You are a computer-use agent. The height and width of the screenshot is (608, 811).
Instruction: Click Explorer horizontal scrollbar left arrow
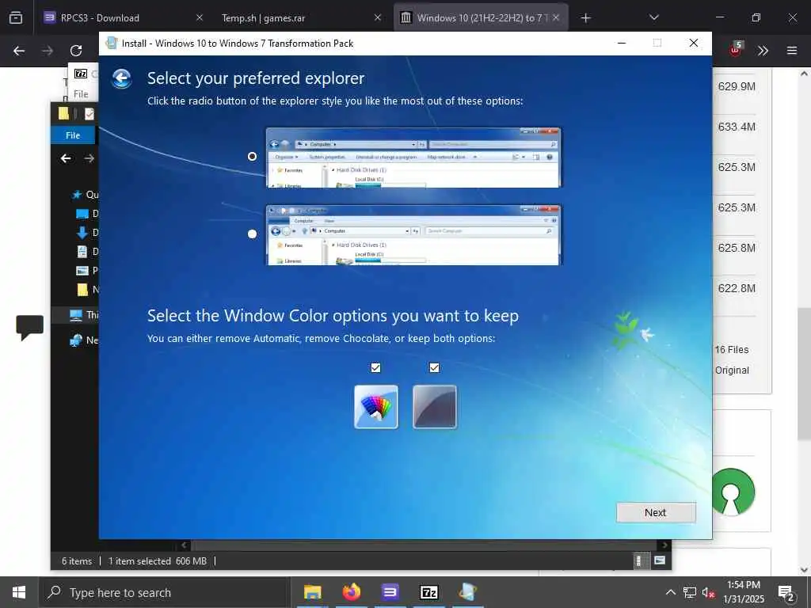(184, 545)
